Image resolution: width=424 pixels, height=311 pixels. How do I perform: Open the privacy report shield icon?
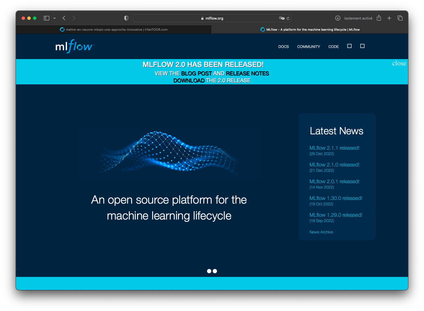tap(126, 18)
